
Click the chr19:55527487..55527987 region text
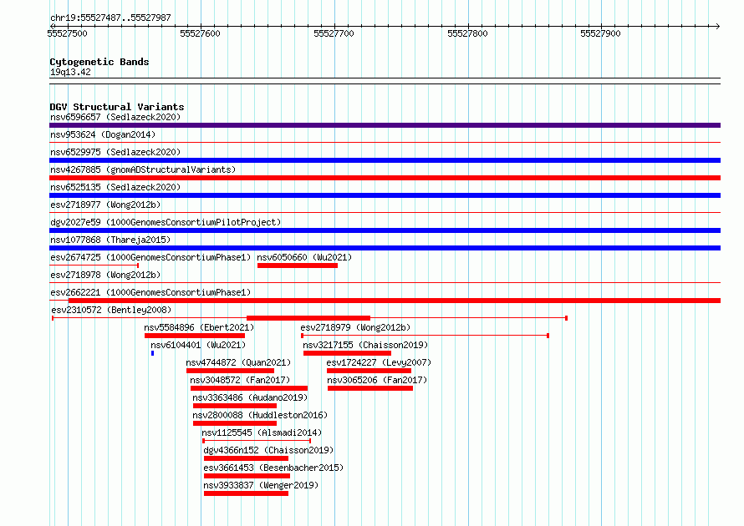coord(110,18)
